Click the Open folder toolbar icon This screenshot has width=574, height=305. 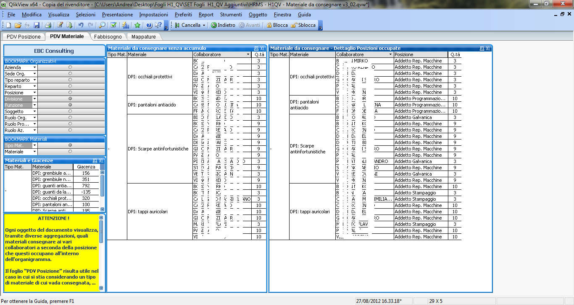[x=18, y=25]
